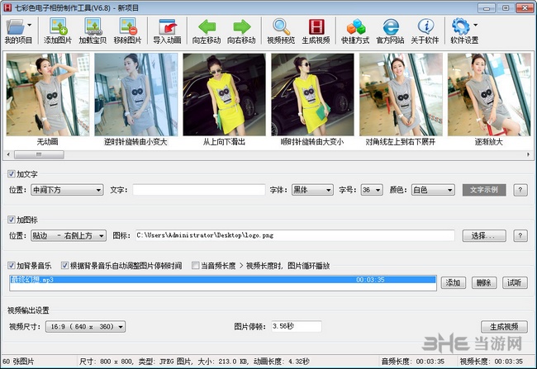This screenshot has width=537, height=369.
Task: Open the 软件设置 gear icon
Action: [461, 26]
